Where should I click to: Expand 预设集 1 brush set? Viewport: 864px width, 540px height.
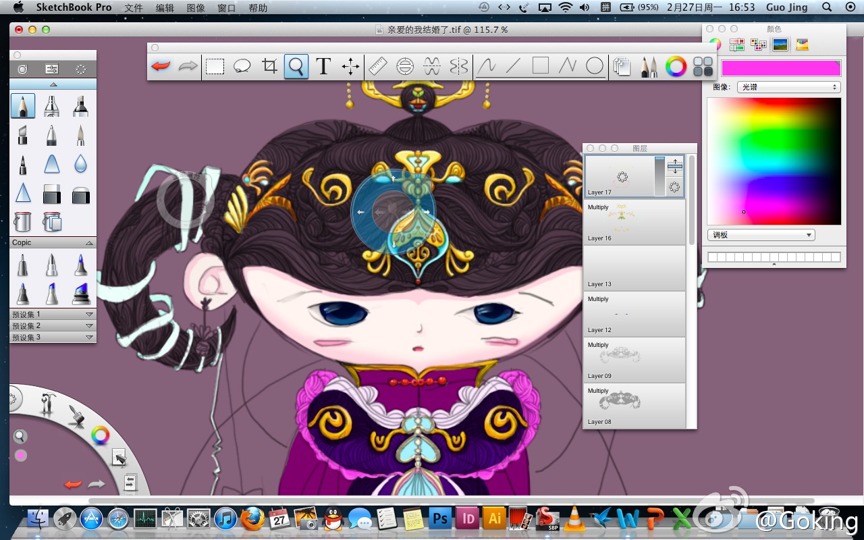coord(89,315)
